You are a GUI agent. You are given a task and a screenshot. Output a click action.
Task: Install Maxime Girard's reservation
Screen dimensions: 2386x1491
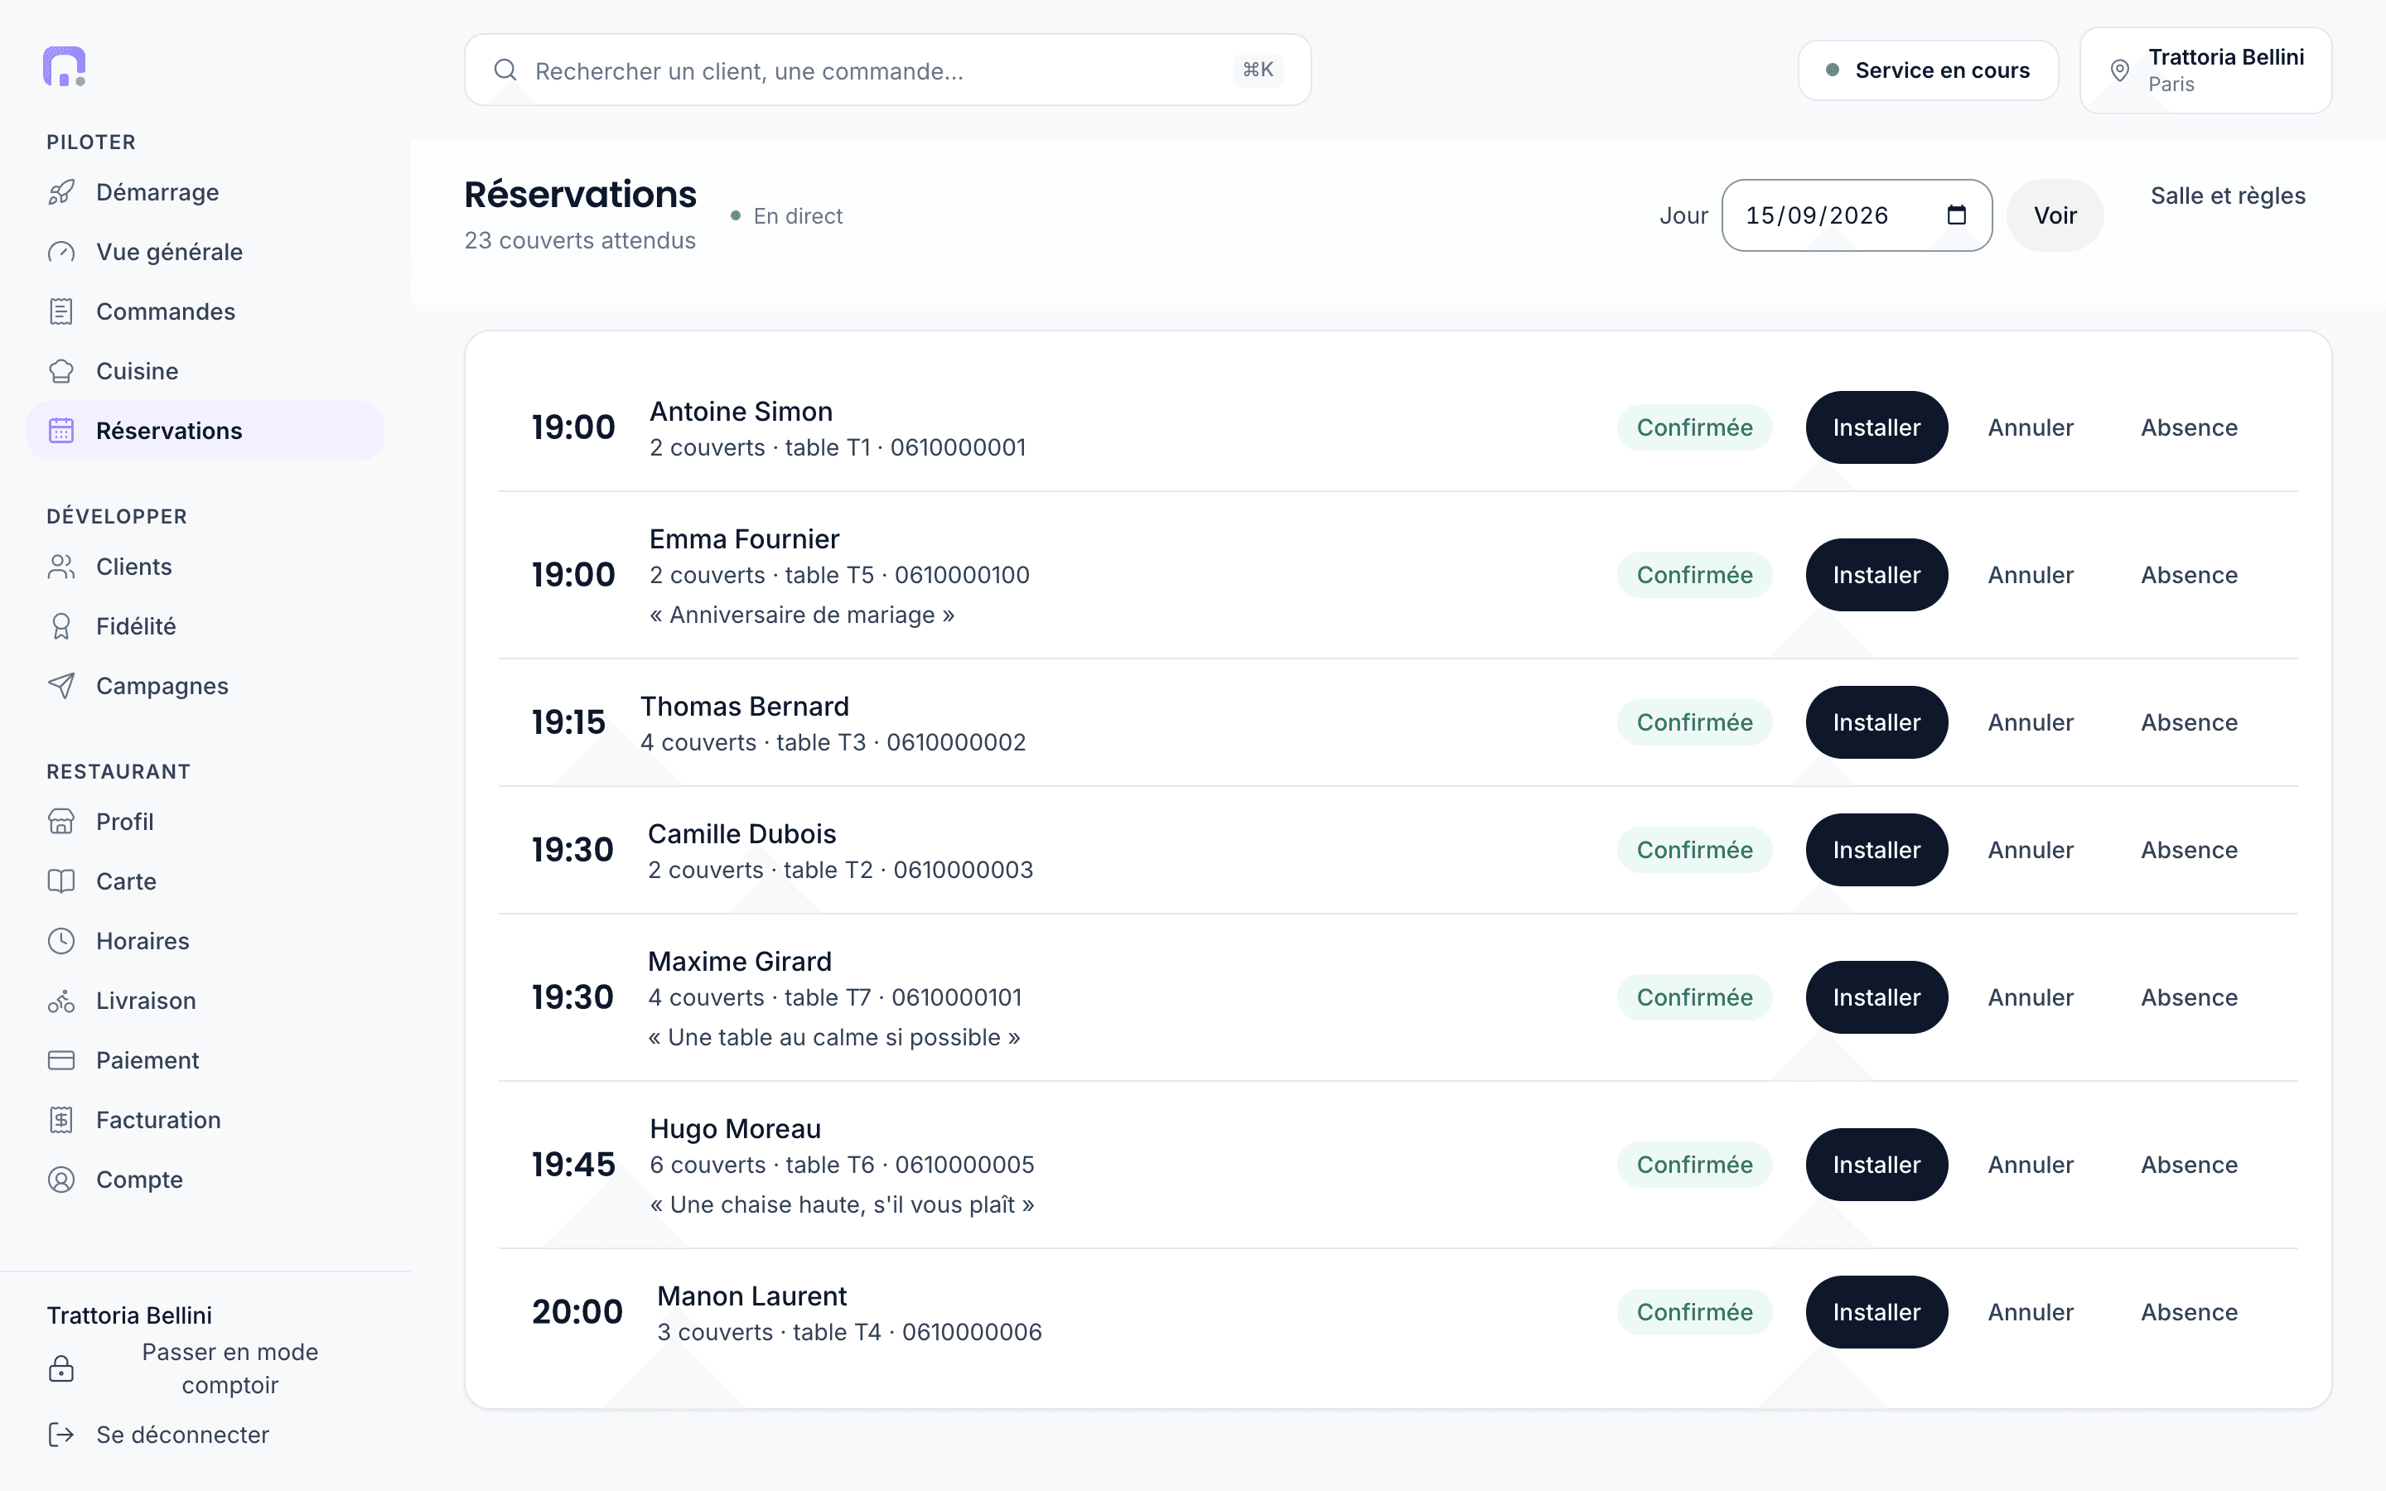click(1876, 998)
